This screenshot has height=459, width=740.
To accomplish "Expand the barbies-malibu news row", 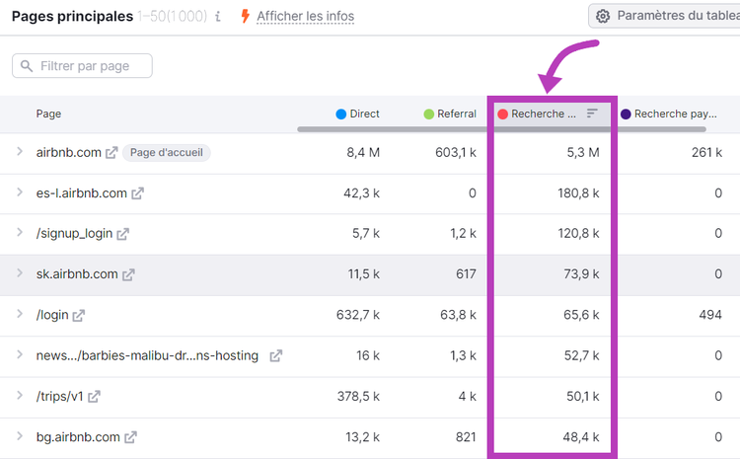I will [20, 354].
